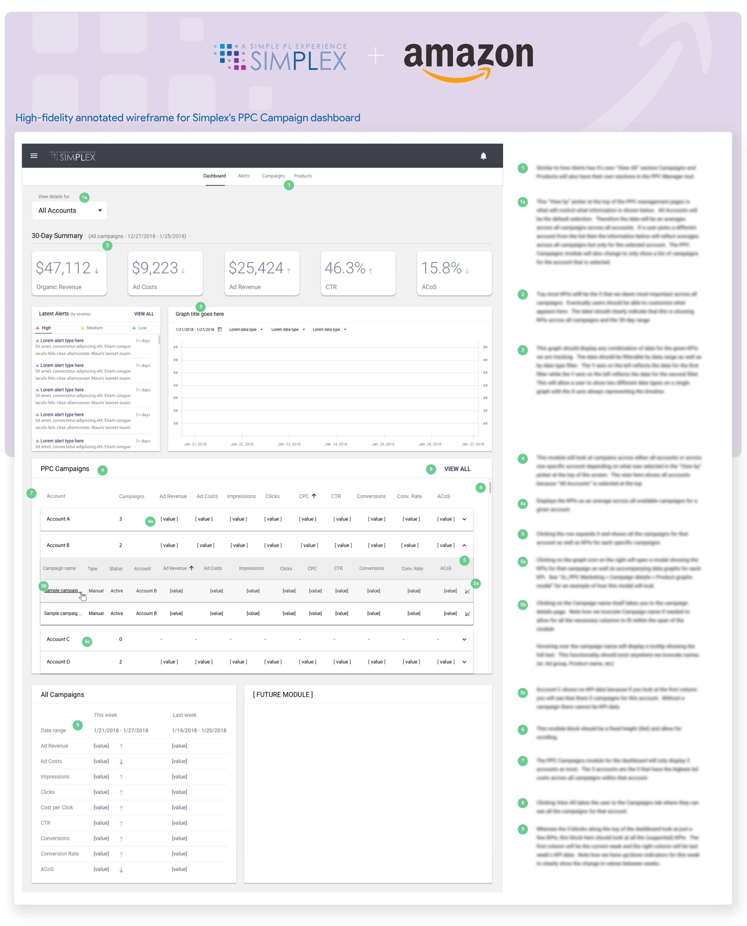Select the Low severity alerts tab

point(140,328)
